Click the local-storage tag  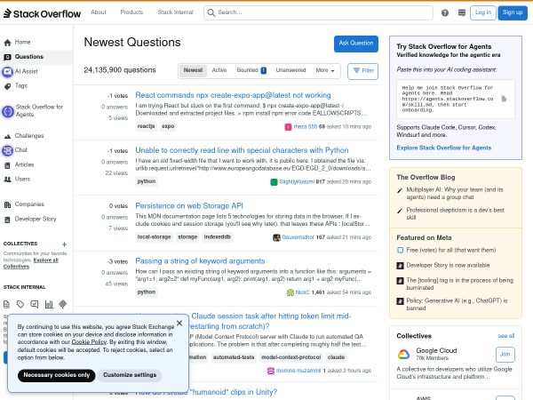pyautogui.click(x=154, y=237)
